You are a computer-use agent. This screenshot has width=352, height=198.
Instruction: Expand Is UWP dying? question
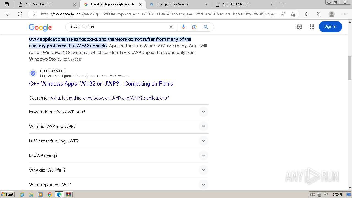pyautogui.click(x=119, y=155)
